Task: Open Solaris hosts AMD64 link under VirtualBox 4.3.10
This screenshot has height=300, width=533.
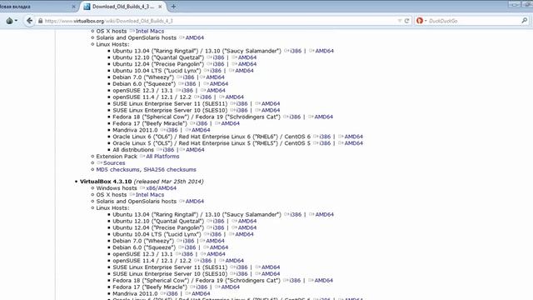Action: click(x=194, y=202)
